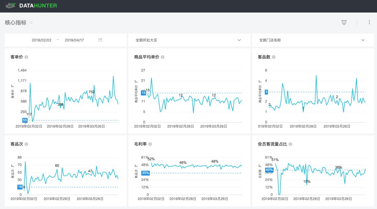Click the 毛利率 chart title
377x209 pixels.
[x=140, y=144]
